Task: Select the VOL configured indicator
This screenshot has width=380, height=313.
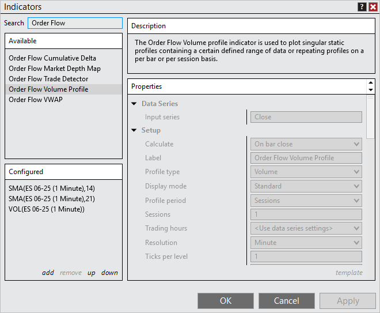Action: (47, 209)
